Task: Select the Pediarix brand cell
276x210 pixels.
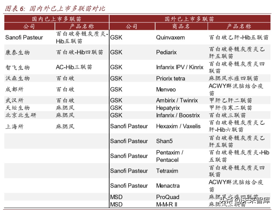Action: (x=166, y=52)
